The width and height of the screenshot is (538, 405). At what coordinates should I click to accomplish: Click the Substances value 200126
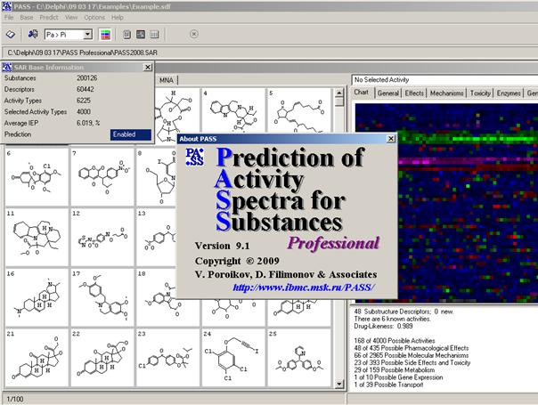point(86,78)
